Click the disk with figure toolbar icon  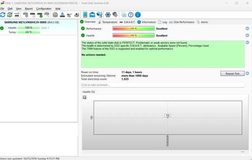[77, 15]
